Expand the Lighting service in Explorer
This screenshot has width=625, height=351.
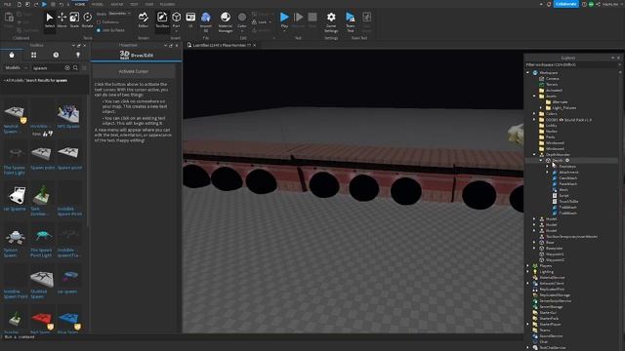527,271
